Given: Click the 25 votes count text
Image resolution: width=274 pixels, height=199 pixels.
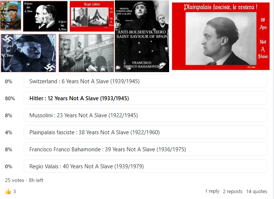Looking at the screenshot, I should pyautogui.click(x=14, y=180).
